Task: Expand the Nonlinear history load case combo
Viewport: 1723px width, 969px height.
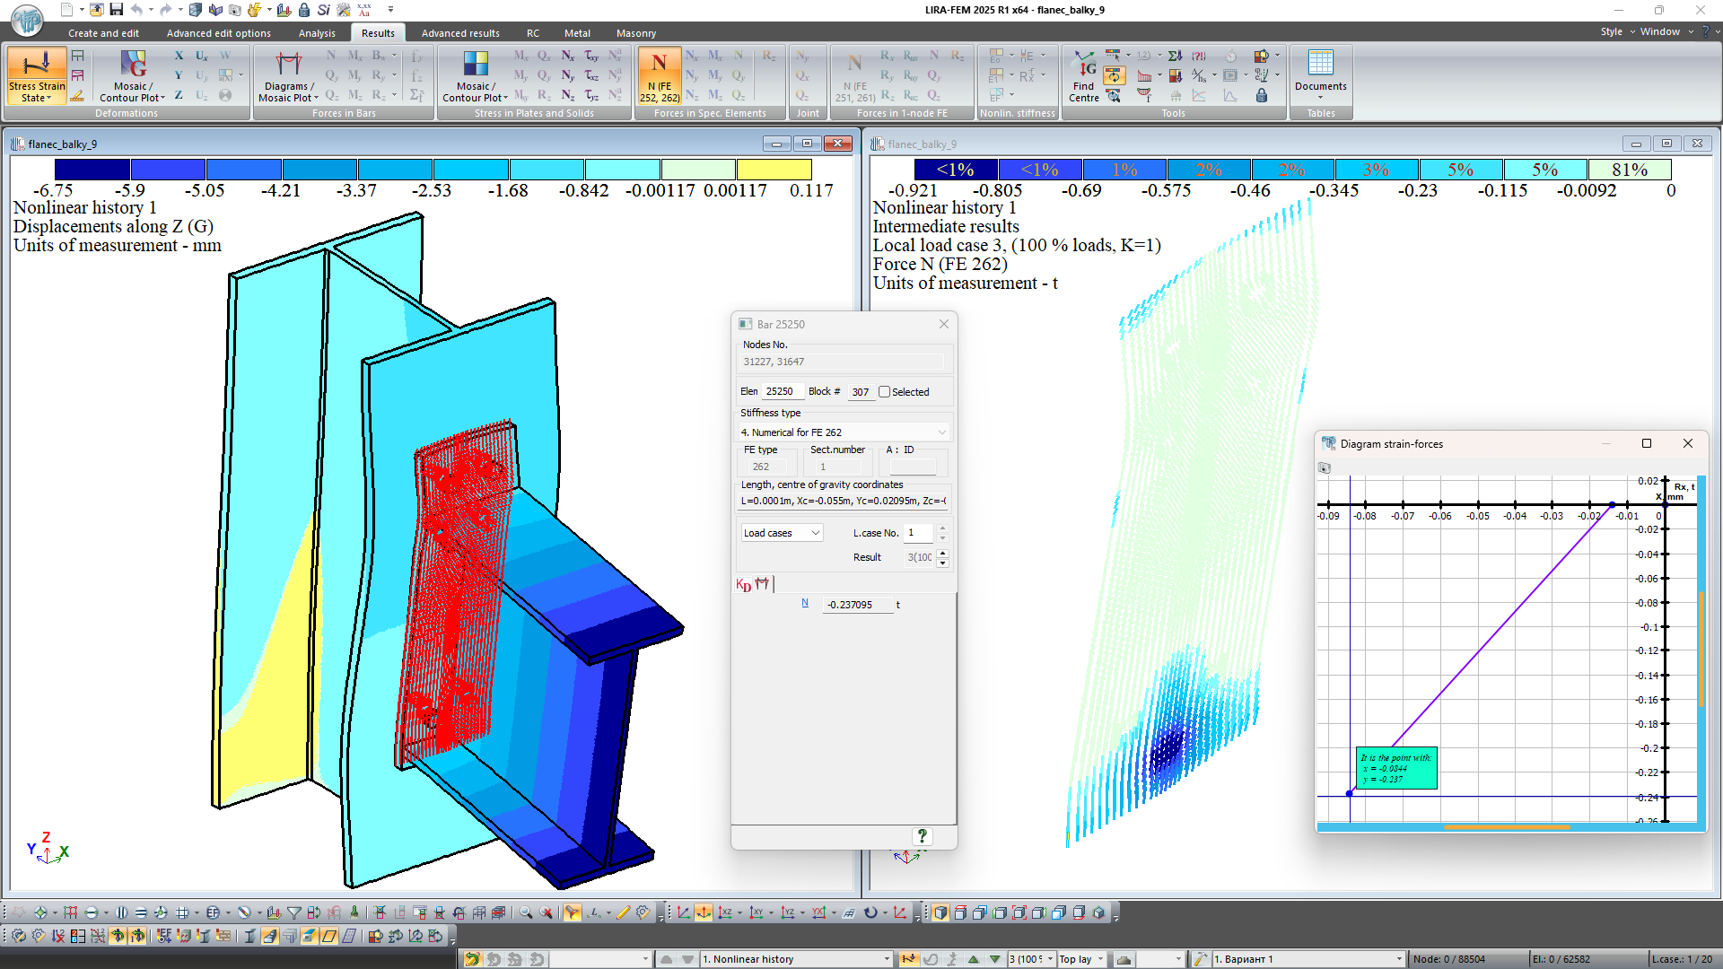Action: (x=887, y=959)
